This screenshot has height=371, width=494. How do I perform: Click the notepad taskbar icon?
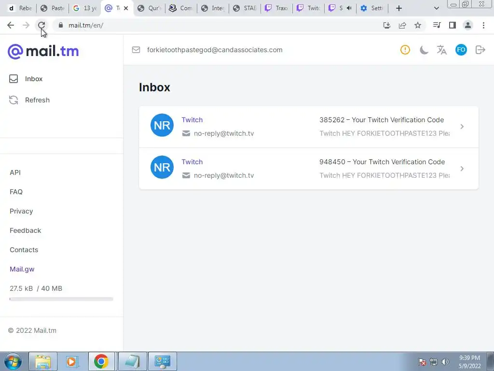(132, 361)
